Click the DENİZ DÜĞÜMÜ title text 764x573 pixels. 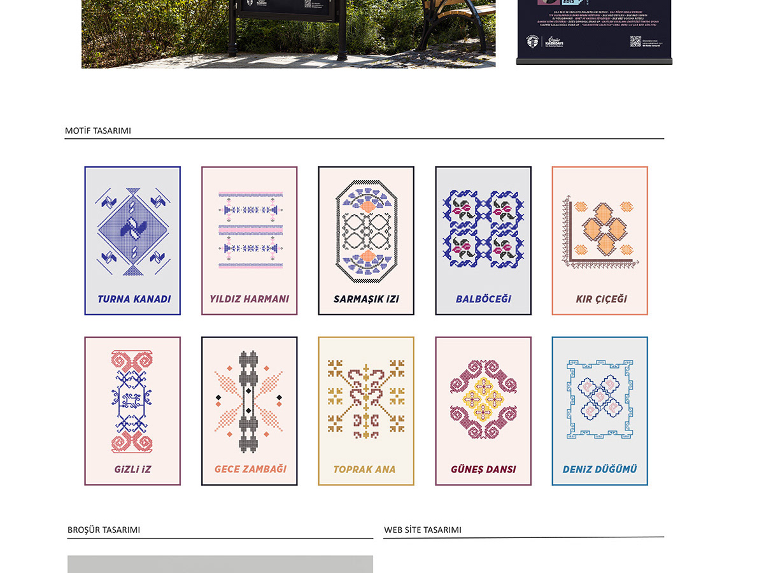tap(600, 469)
